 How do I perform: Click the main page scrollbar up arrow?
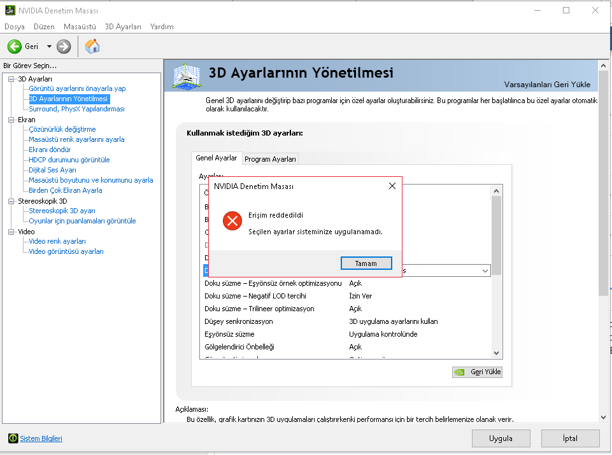603,66
